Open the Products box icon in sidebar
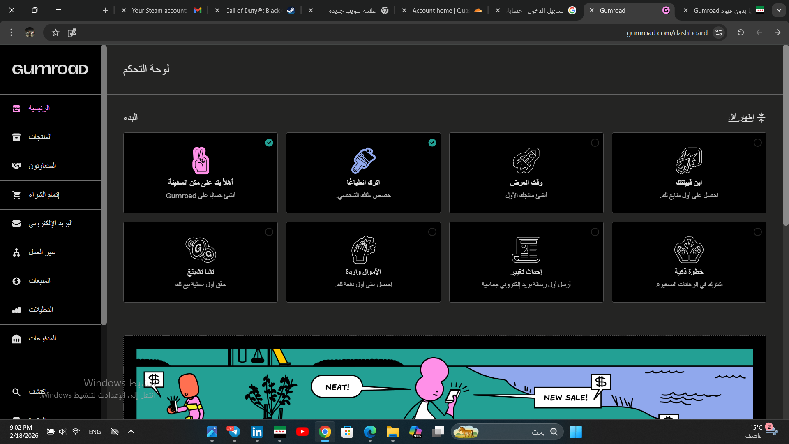This screenshot has height=444, width=789. (x=16, y=137)
